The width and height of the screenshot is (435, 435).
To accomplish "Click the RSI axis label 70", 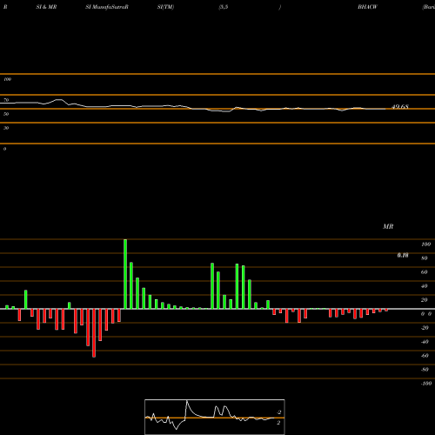I will 6,100.
